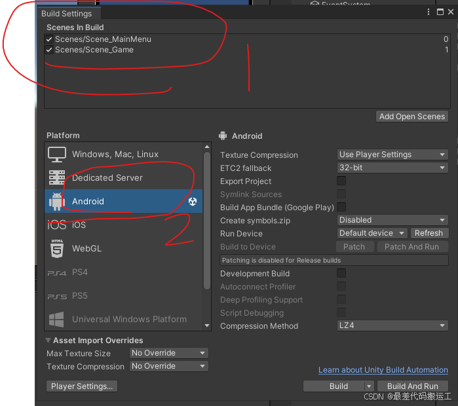This screenshot has width=458, height=406.
Task: Open the Build Settings window options menu
Action: tap(429, 12)
